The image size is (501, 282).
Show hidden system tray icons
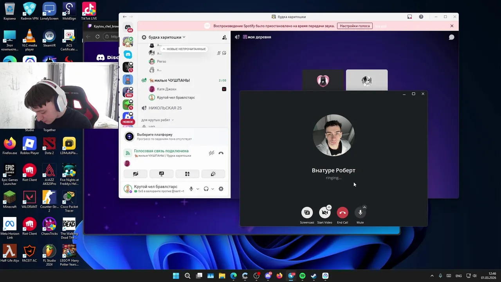[x=432, y=276]
